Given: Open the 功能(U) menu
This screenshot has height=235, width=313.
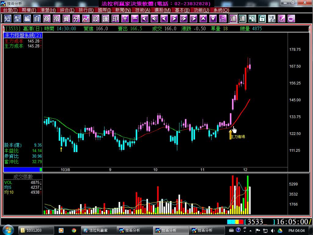Looking at the screenshot, I should coord(201,10).
